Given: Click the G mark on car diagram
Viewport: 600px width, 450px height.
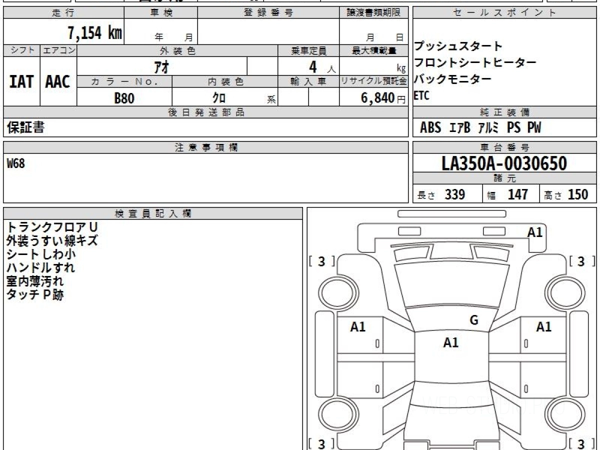Looking at the screenshot, I should pos(474,320).
